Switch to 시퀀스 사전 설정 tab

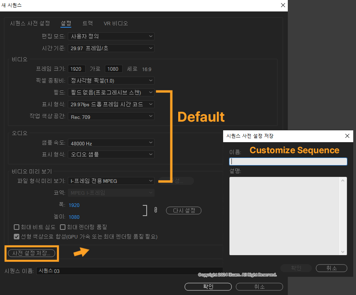[x=30, y=23]
